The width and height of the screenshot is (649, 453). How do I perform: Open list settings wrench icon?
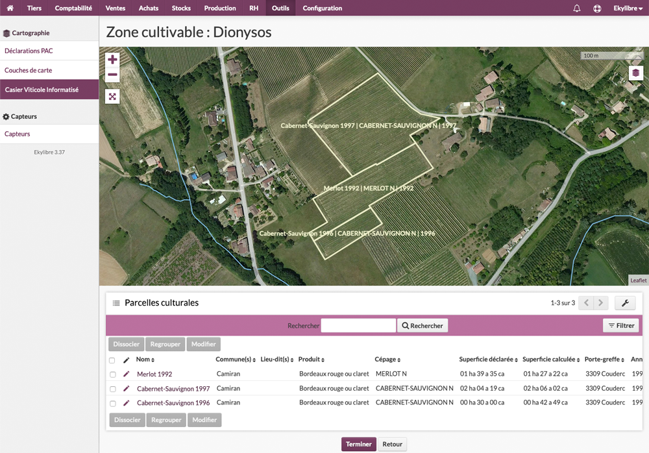(x=625, y=303)
